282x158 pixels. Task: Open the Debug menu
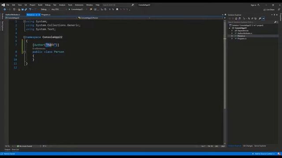[x=48, y=5]
